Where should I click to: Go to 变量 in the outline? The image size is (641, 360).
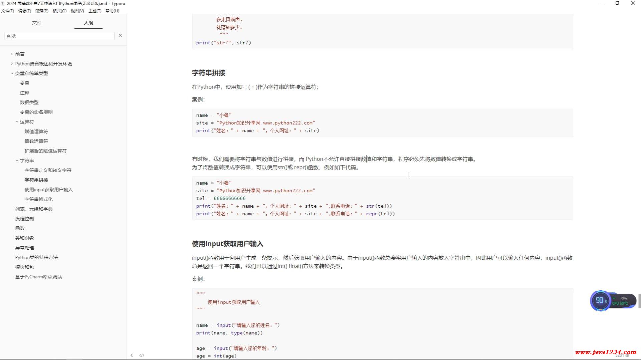24,83
